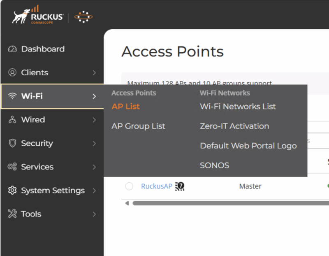This screenshot has width=329, height=256.
Task: Click the Unleashed network ring icon in header
Action: click(x=83, y=17)
